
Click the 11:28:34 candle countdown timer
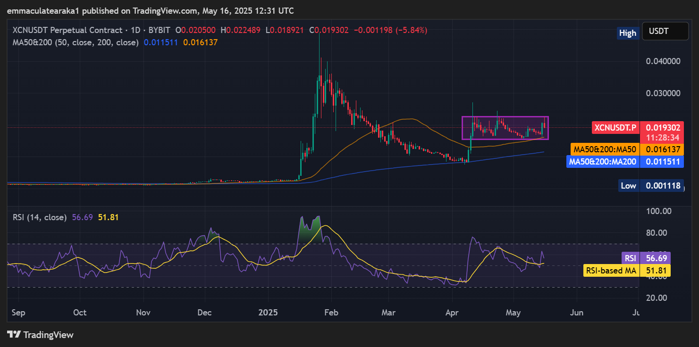(663, 138)
